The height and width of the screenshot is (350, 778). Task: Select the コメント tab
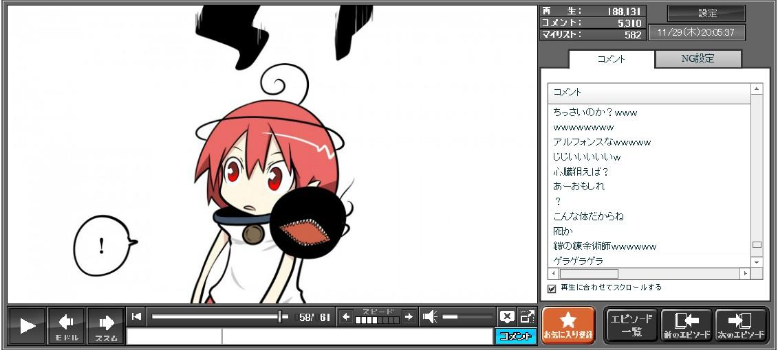click(x=611, y=59)
